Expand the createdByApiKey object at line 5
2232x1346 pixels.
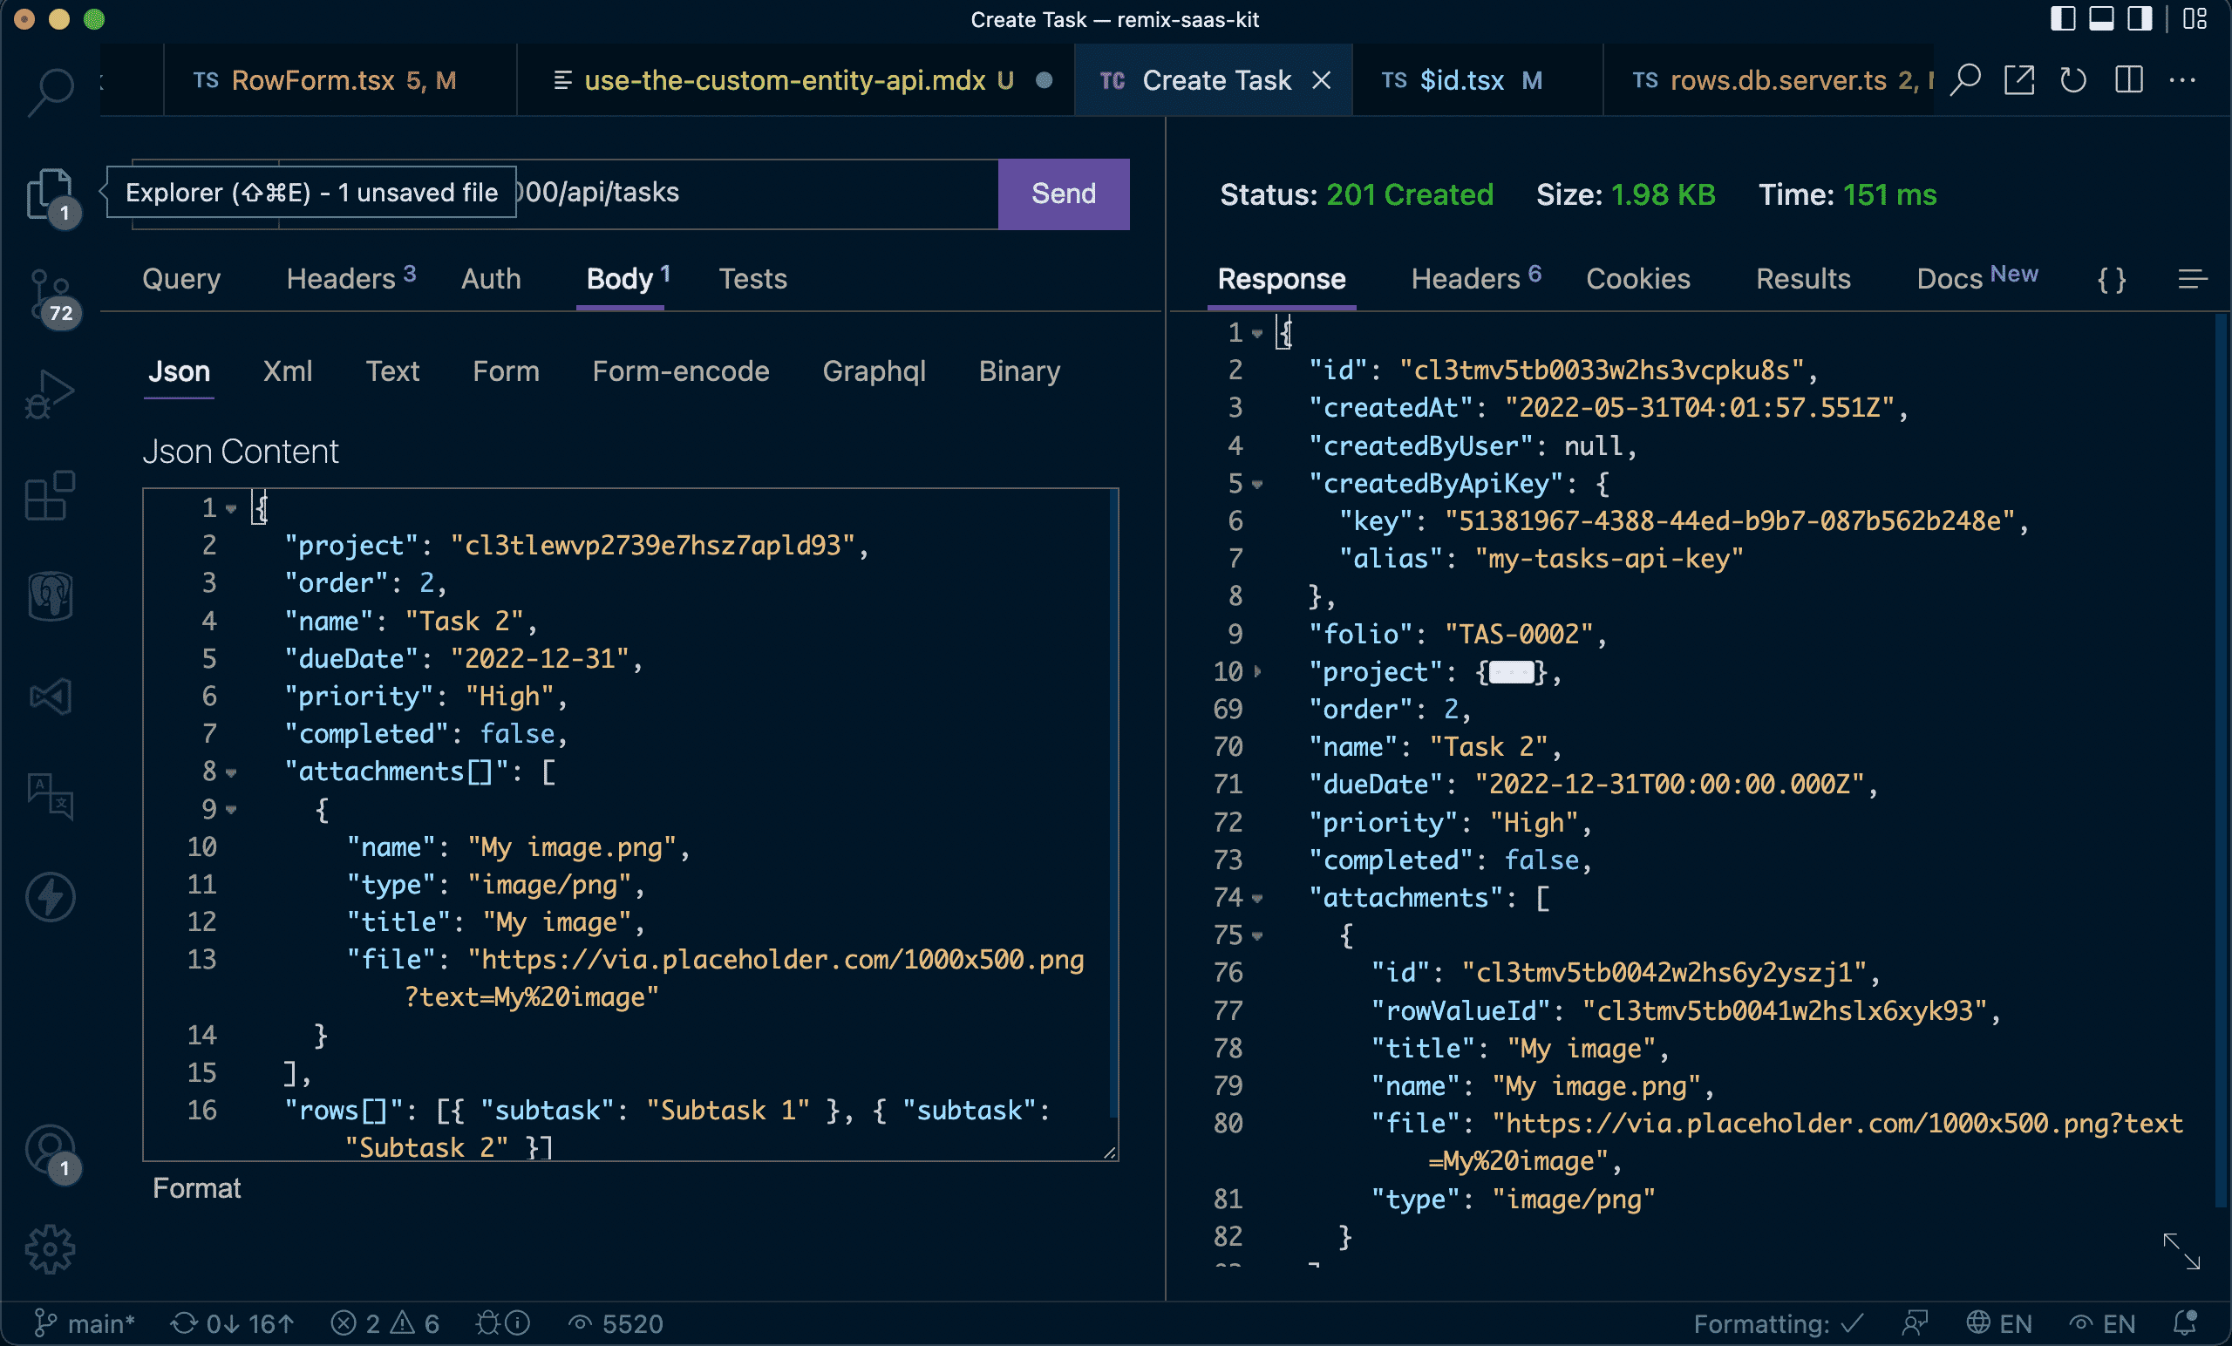[1261, 483]
